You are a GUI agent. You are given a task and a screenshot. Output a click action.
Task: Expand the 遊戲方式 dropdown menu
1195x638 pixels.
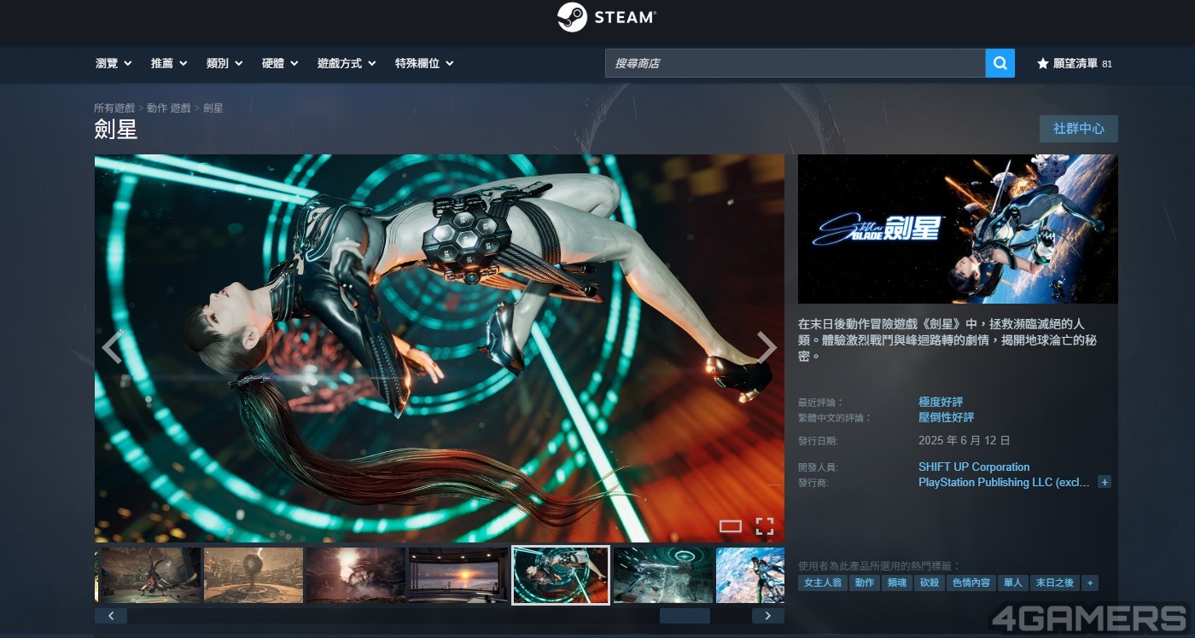347,63
